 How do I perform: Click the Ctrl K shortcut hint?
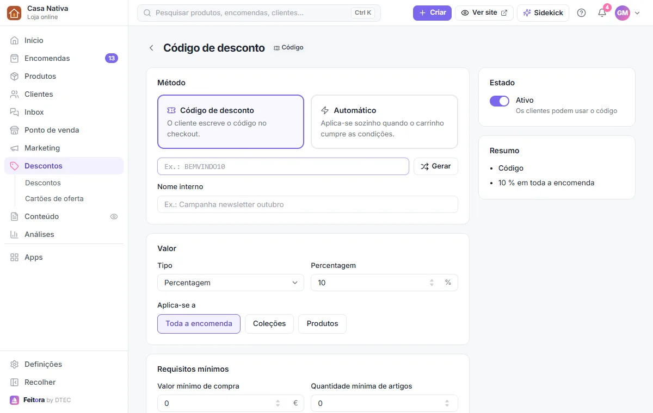[363, 12]
